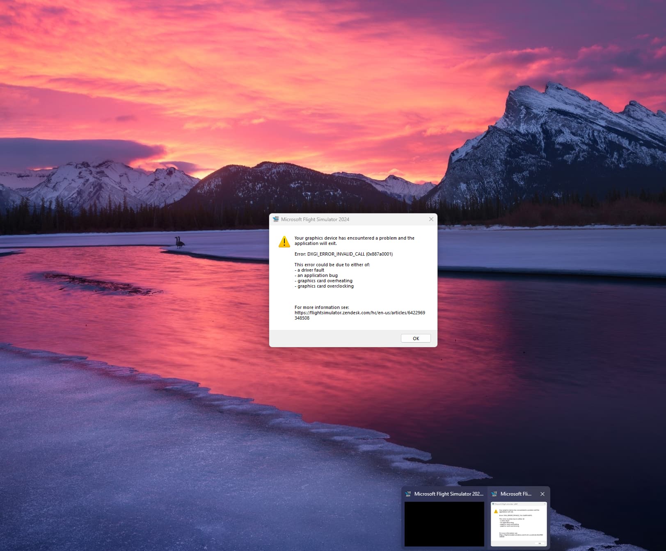Viewport: 666px width, 551px height.
Task: Click the 'Microsoft Fli...' preview title
Action: (x=516, y=494)
